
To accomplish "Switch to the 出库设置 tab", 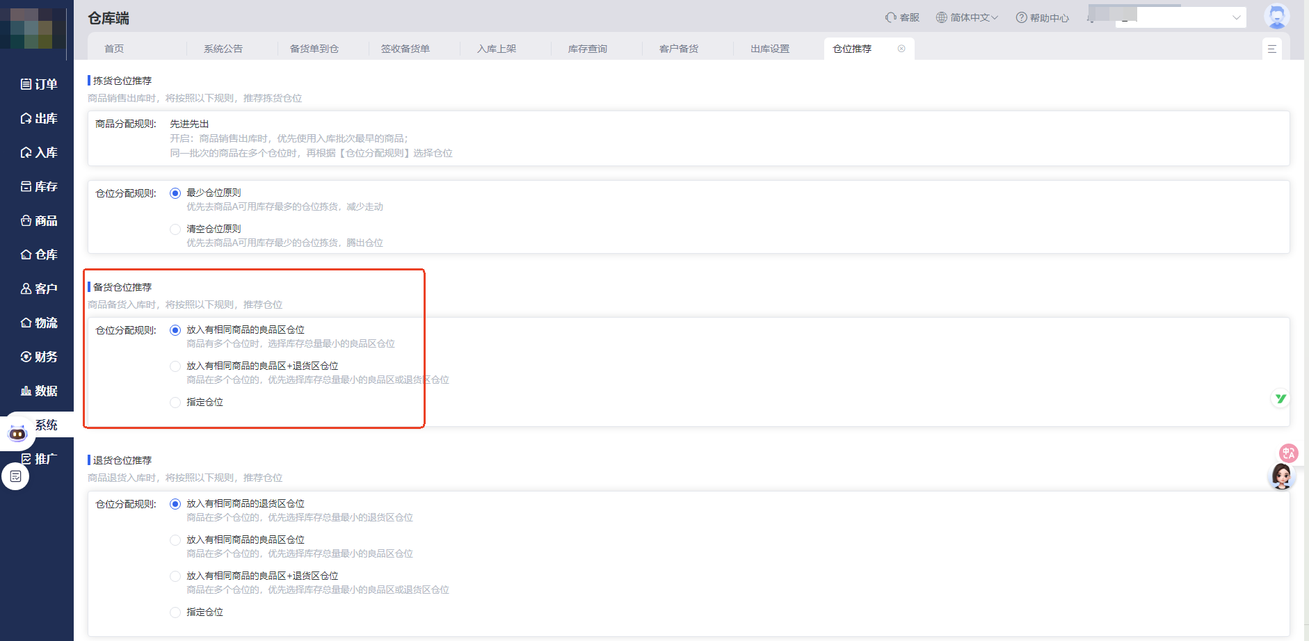I will 769,48.
